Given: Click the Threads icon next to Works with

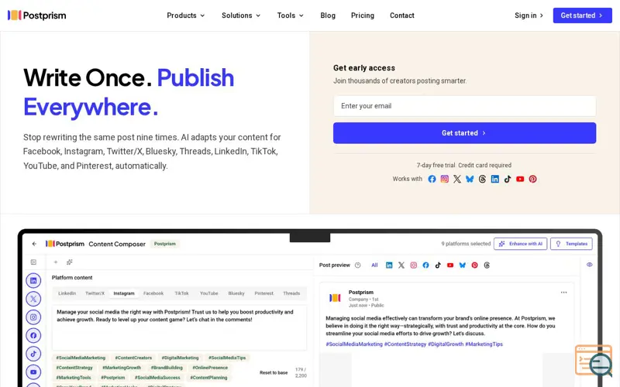Looking at the screenshot, I should pos(482,179).
